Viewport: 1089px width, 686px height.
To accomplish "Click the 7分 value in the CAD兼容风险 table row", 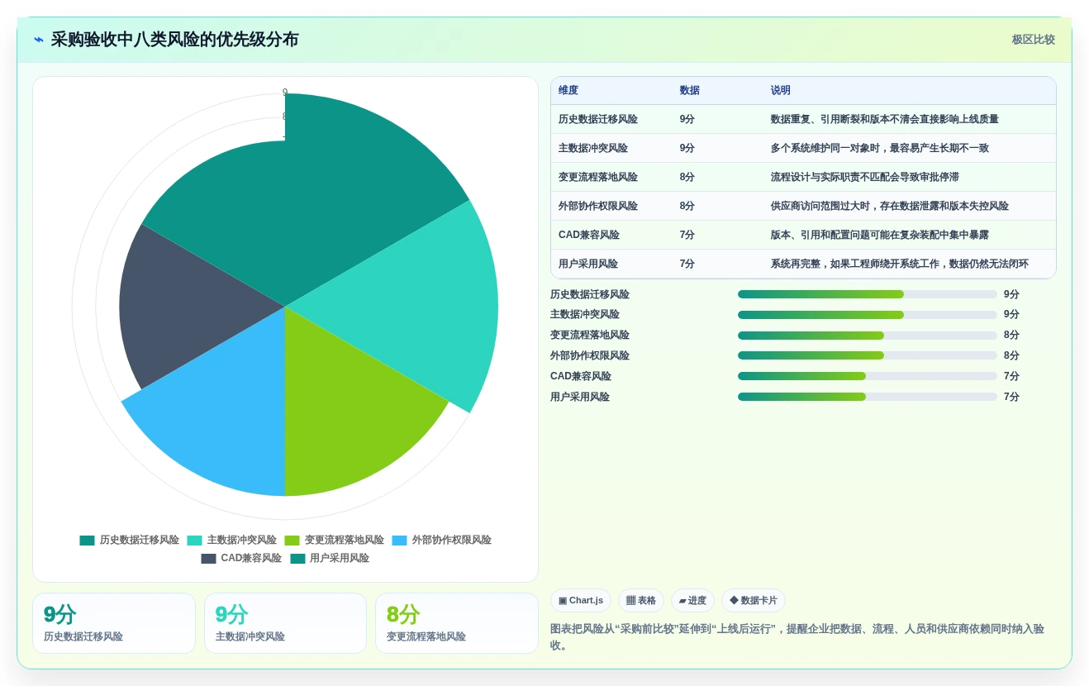I will (687, 236).
